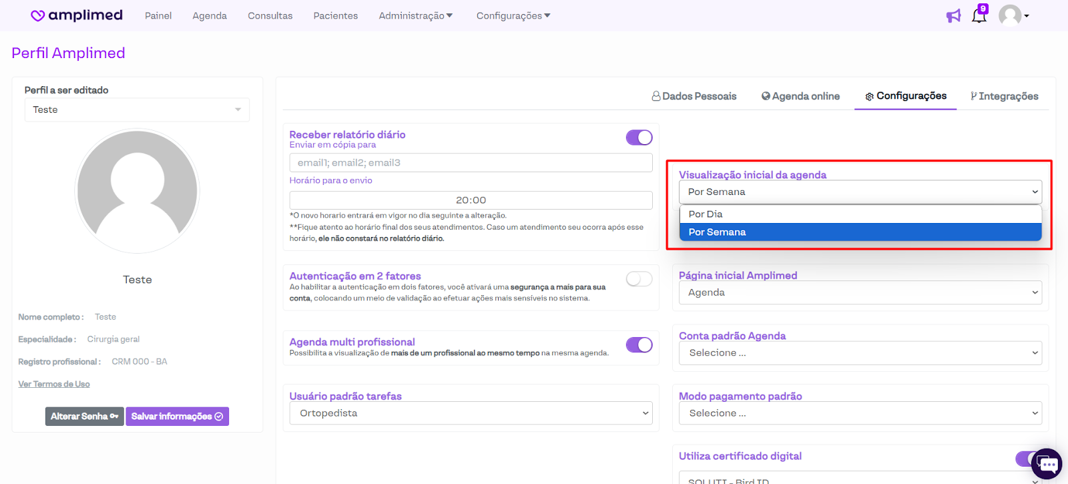Click the megaphone announcements icon

953,16
